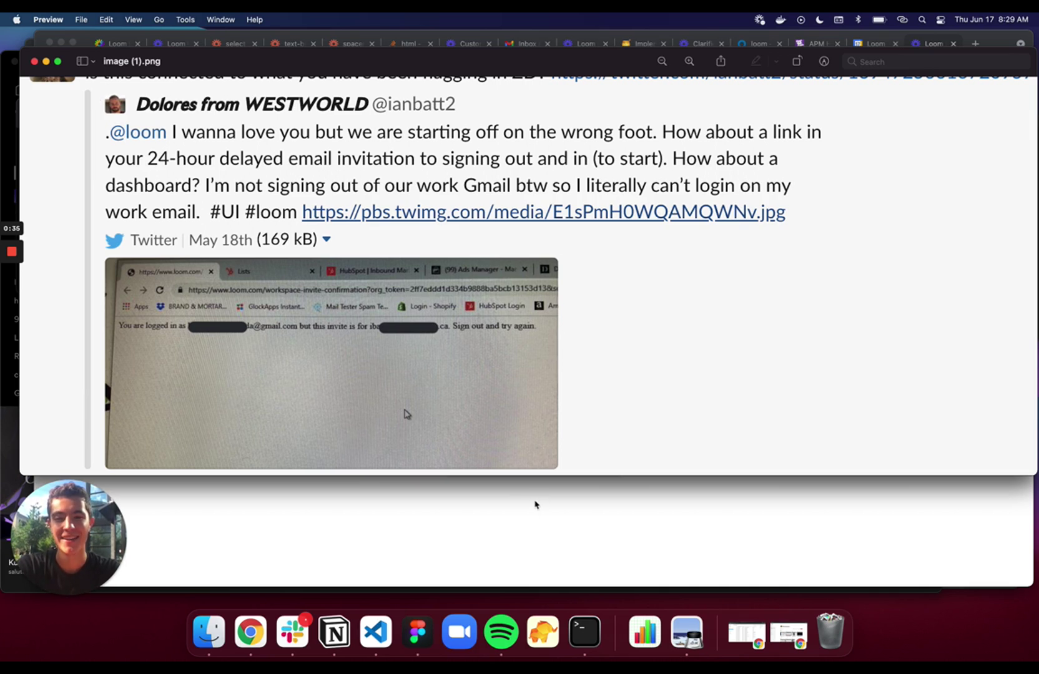
Task: Open Control Center in the menu bar
Action: (940, 19)
